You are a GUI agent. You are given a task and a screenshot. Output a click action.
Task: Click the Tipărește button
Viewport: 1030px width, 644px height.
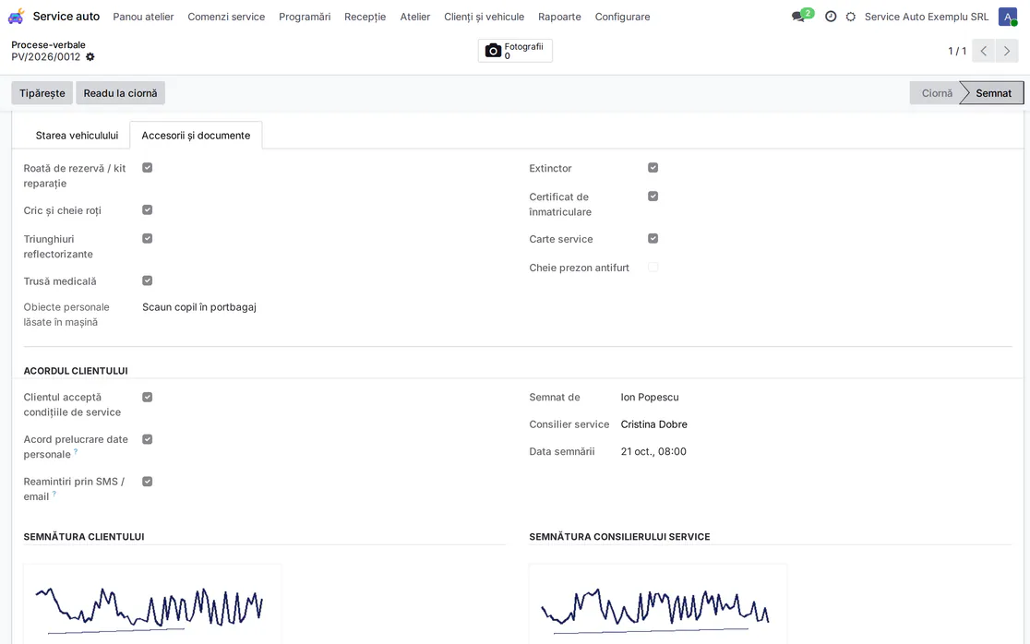point(42,93)
